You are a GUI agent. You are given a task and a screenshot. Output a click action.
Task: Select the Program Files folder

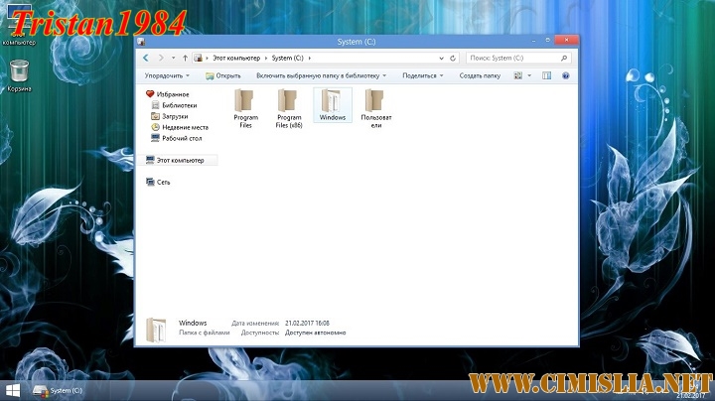click(245, 108)
